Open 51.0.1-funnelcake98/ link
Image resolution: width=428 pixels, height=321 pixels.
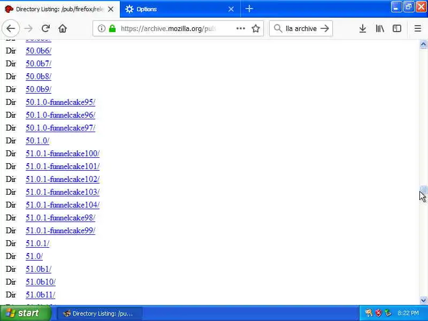[x=60, y=218]
